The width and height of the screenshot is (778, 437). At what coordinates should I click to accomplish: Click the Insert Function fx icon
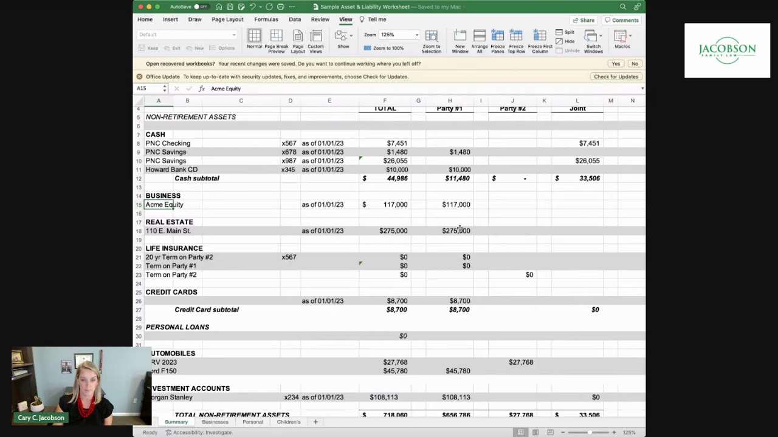(202, 89)
